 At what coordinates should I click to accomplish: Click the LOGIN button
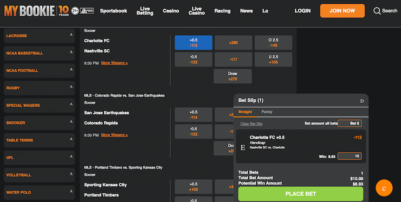[x=302, y=11]
